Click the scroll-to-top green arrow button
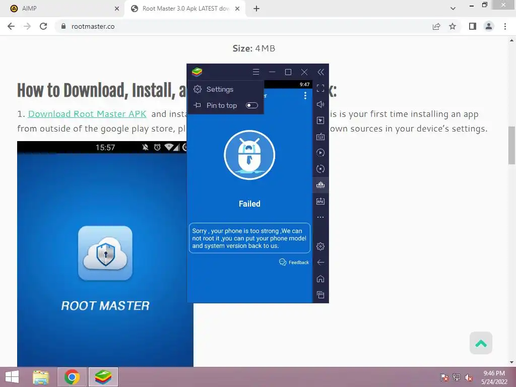This screenshot has width=516, height=387. (481, 343)
